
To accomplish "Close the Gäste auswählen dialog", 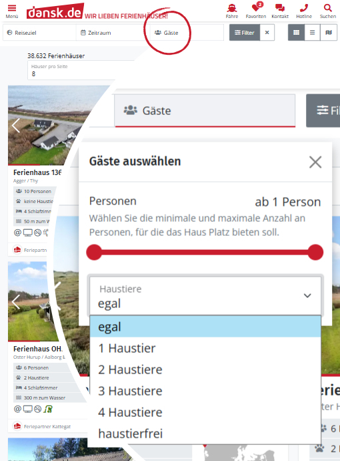I will 315,162.
